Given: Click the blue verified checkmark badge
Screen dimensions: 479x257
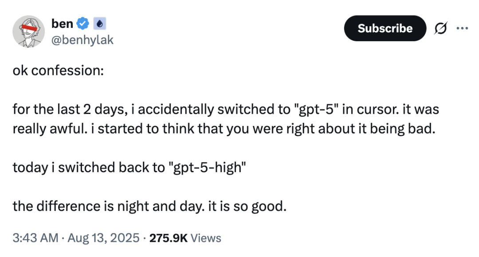Looking at the screenshot, I should [x=83, y=22].
